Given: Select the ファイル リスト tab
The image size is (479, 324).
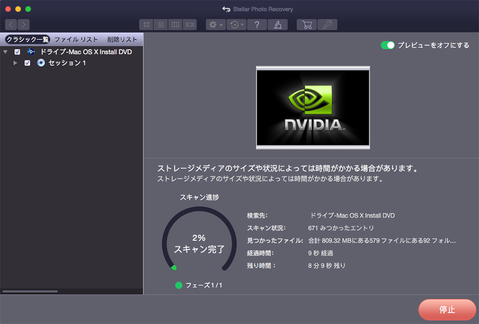Looking at the screenshot, I should point(76,39).
